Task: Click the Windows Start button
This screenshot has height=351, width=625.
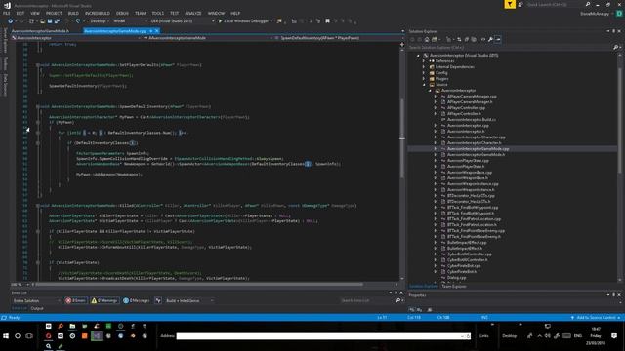Action: tap(6, 336)
